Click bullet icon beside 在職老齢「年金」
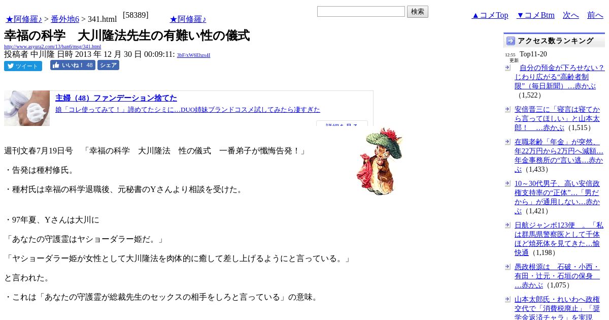The image size is (609, 320). coord(507,142)
